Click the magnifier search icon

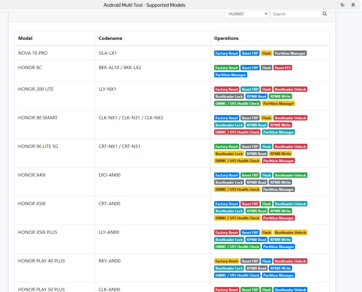(325, 14)
